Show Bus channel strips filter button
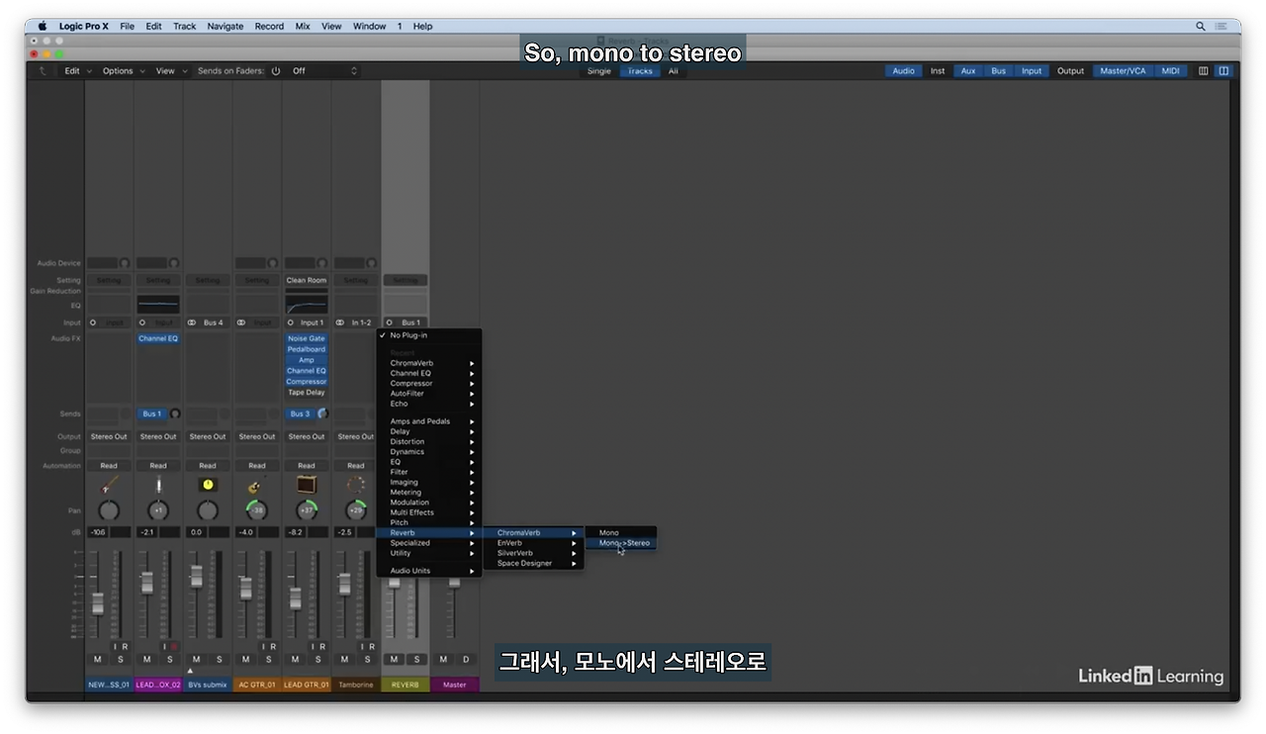The image size is (1266, 734). tap(999, 71)
